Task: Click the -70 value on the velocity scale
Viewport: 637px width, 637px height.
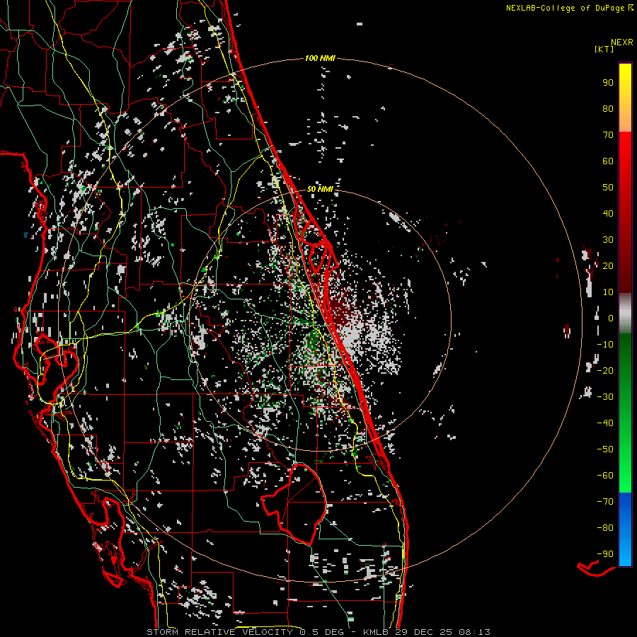Action: pos(605,502)
